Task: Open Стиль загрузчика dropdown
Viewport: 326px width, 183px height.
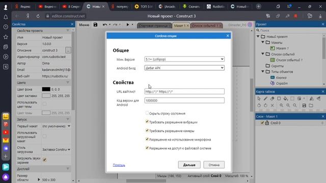Action: [56, 149]
